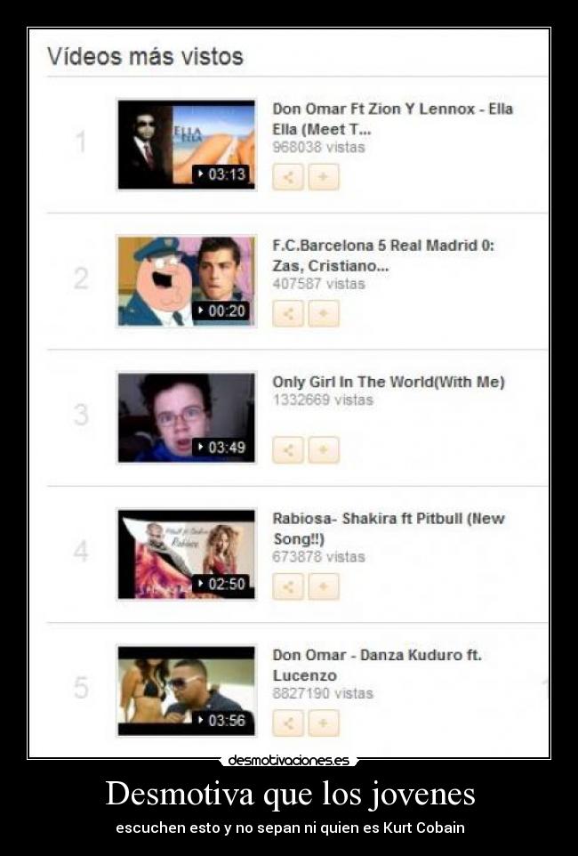Screen dimensions: 578x856
Task: Play the Ella Ella thumbnail with 03:13 duration
Action: [187, 145]
